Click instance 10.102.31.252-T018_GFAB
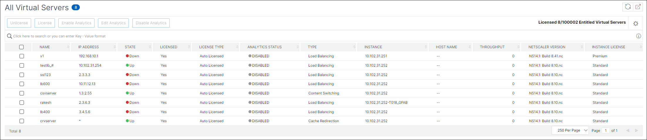This screenshot has width=647, height=140. coord(386,103)
